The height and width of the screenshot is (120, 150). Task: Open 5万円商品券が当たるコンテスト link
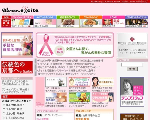coord(79,104)
